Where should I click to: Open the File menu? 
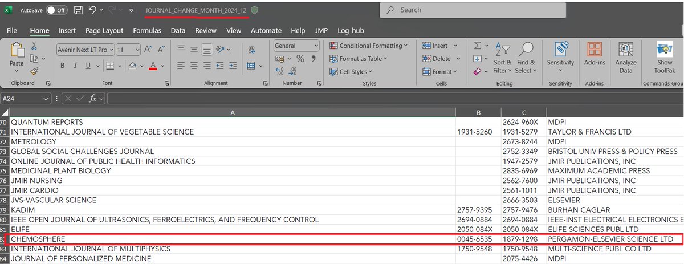click(12, 30)
